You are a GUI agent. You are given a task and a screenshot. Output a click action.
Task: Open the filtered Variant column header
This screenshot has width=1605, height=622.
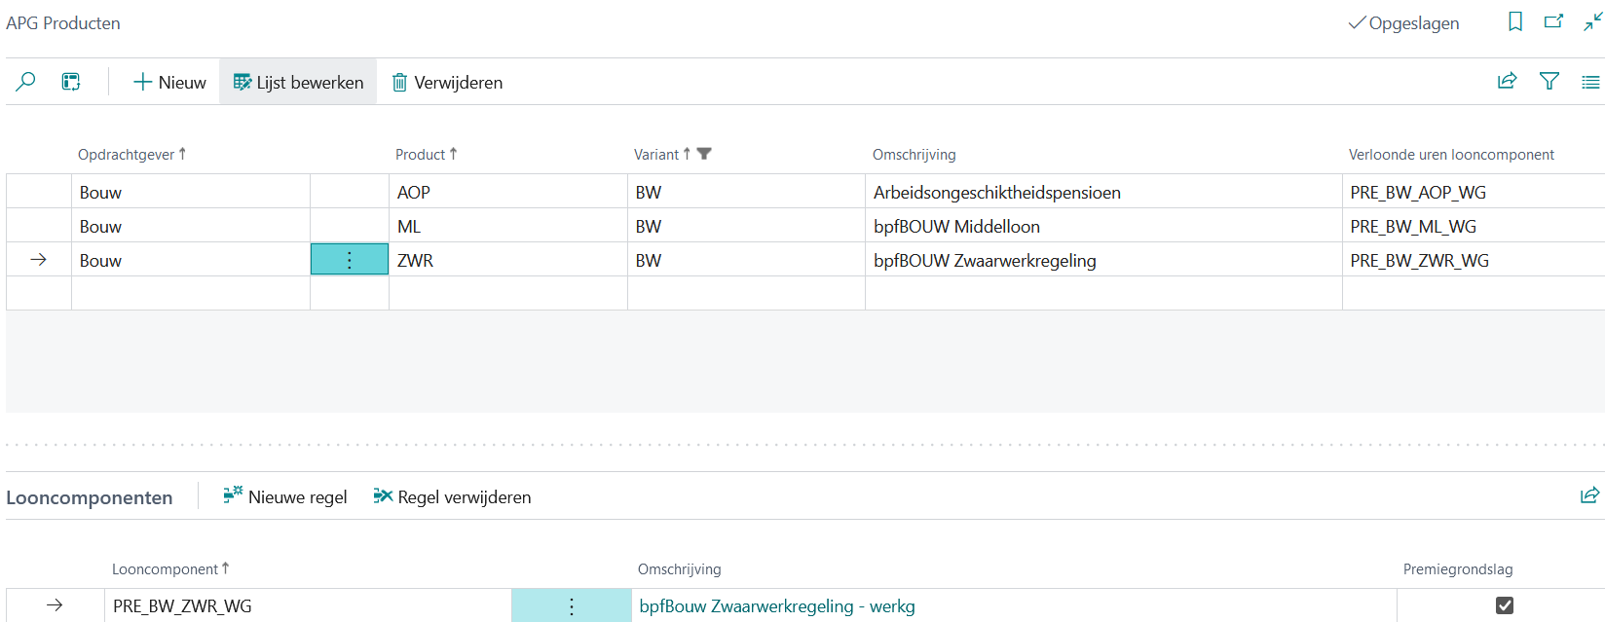[x=657, y=155]
